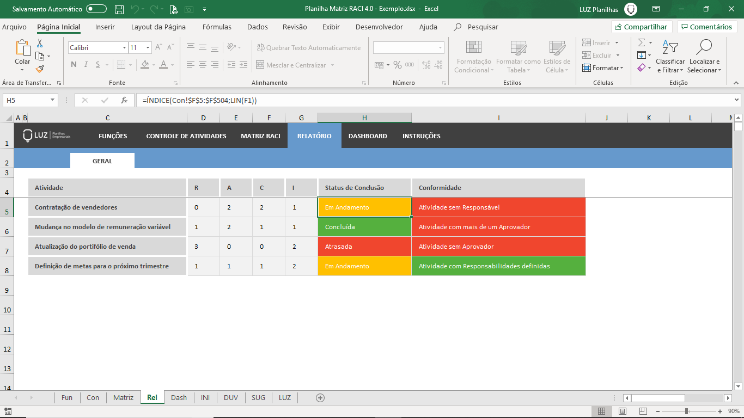The width and height of the screenshot is (744, 418).
Task: Click DASHBOARD navigation link
Action: 368,136
